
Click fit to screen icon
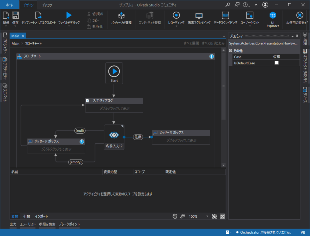click(x=214, y=216)
